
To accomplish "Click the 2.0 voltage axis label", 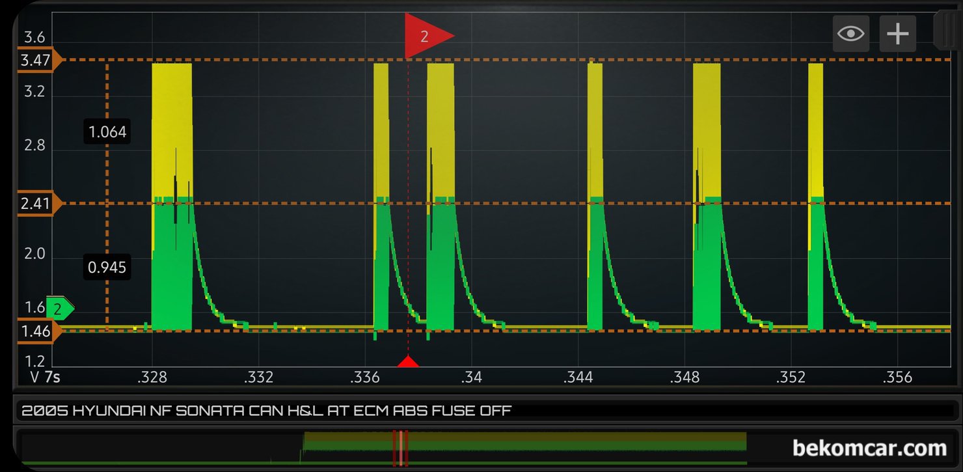I will (x=34, y=253).
